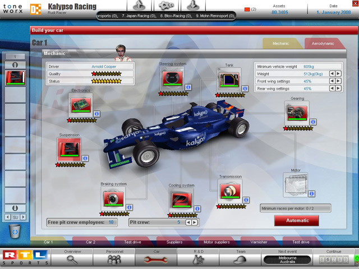Screen dimensions: 359x269
Task: Click the trash bin icon
Action: (15, 230)
